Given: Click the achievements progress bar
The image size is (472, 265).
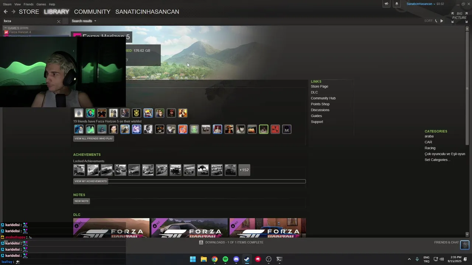Looking at the screenshot, I should (x=206, y=181).
